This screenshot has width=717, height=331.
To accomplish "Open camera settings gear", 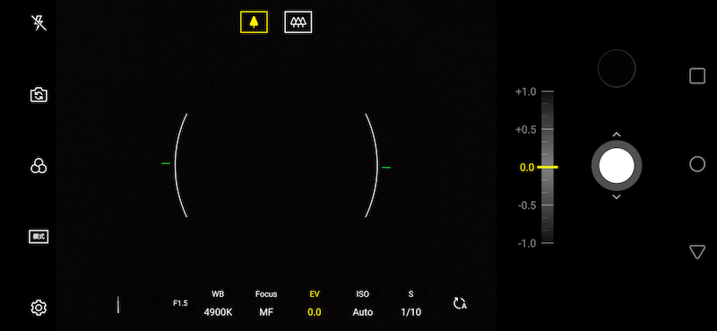I will point(39,307).
